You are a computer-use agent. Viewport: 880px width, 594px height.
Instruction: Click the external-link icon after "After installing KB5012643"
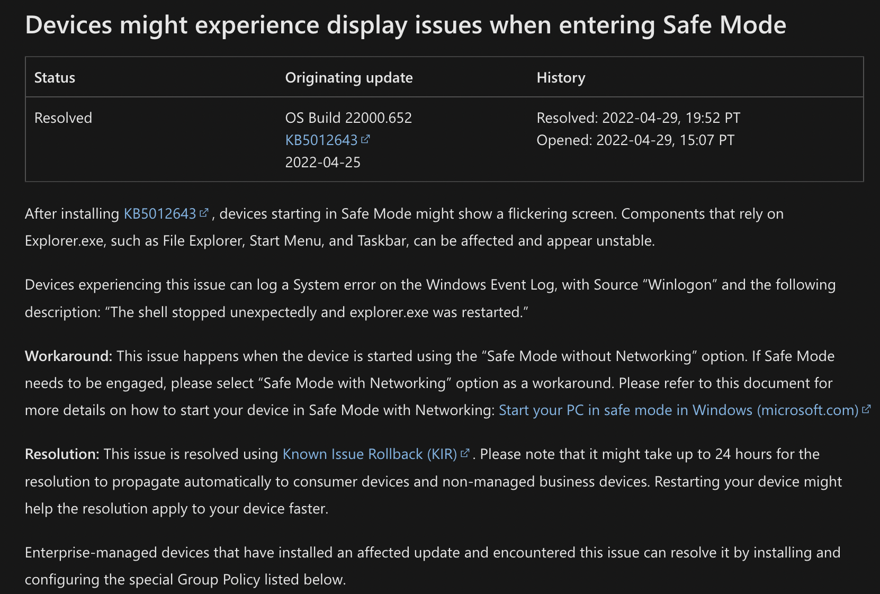point(204,213)
